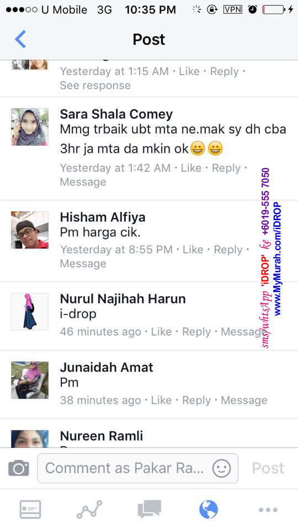Tap the greyed Post button
Screen dimensions: 298x530
268,468
